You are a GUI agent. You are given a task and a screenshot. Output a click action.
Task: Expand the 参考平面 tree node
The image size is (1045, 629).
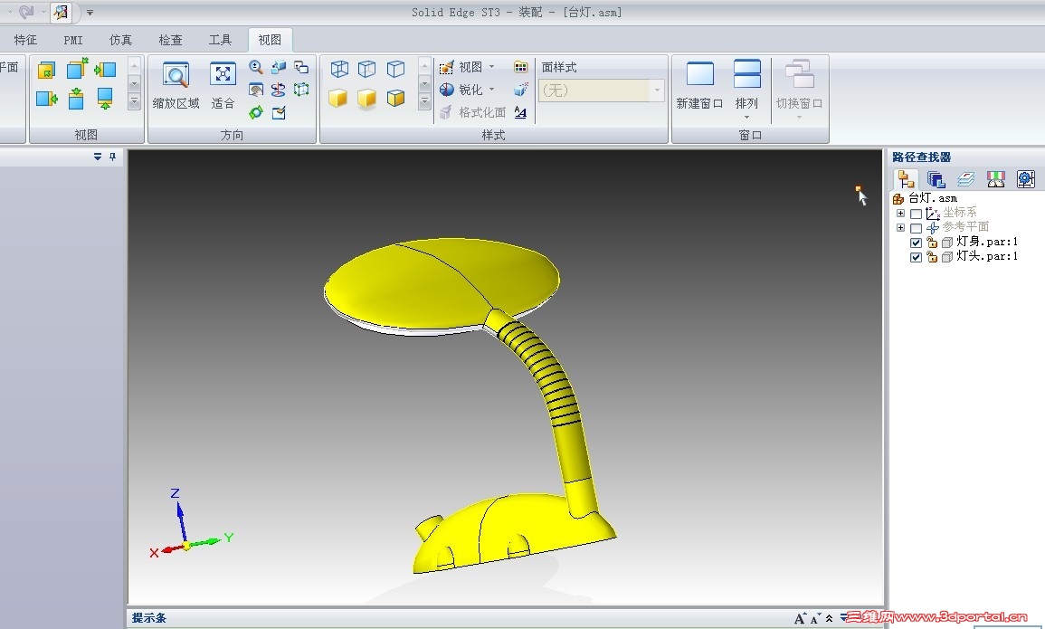click(x=900, y=228)
